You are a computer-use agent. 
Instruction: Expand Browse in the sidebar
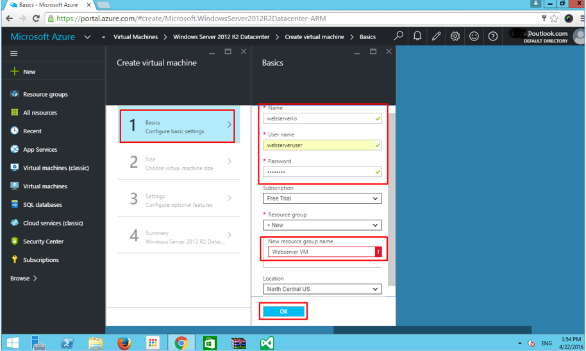coord(24,278)
